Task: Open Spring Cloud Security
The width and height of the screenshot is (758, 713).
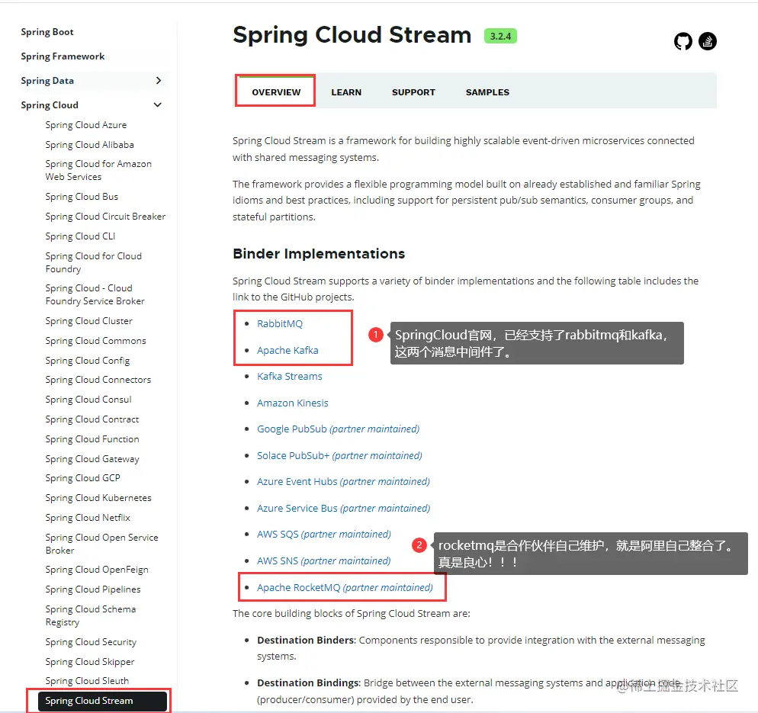Action: 91,642
